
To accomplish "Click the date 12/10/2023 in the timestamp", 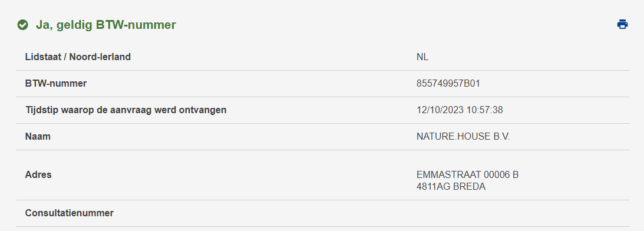I will click(438, 110).
